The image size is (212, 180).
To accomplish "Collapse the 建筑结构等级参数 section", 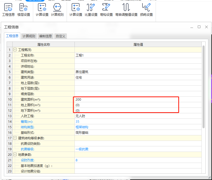I will pyautogui.click(x=15, y=138).
